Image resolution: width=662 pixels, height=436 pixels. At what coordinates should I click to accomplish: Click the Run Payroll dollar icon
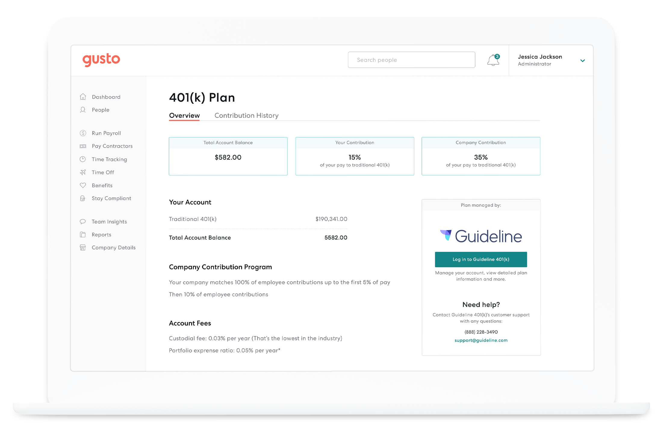tap(83, 133)
